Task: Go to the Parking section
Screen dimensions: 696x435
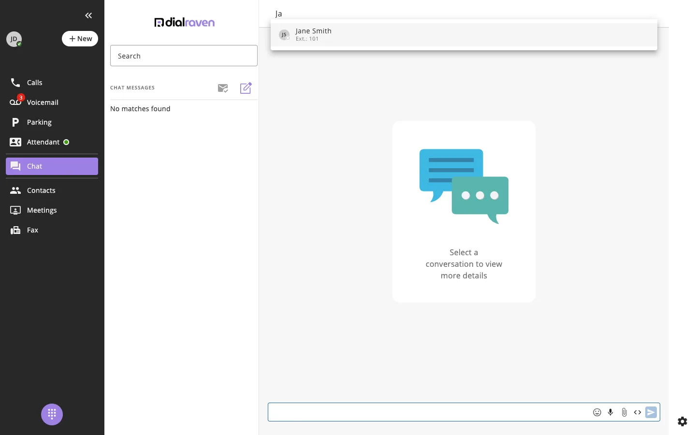Action: coord(52,122)
